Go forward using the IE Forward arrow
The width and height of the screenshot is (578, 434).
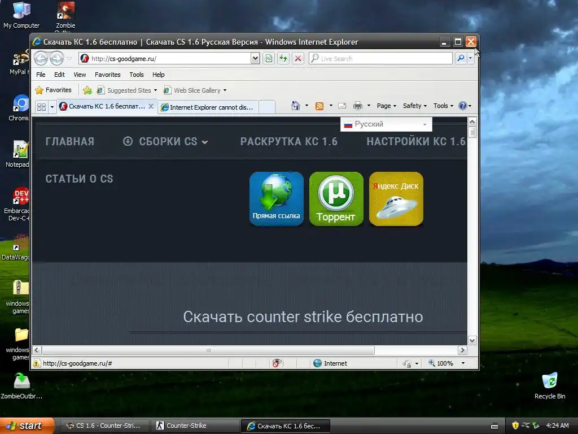coord(56,58)
